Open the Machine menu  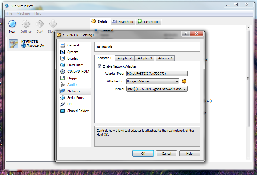coord(23,13)
